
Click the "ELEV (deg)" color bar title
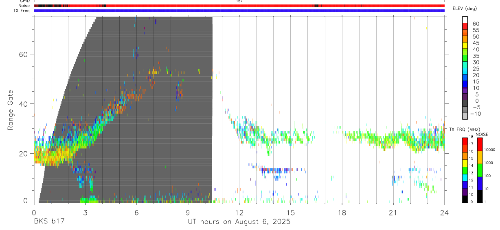pyautogui.click(x=464, y=8)
